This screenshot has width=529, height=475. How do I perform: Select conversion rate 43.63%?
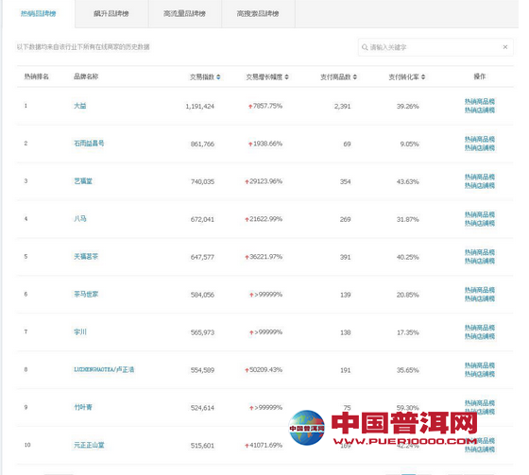407,182
